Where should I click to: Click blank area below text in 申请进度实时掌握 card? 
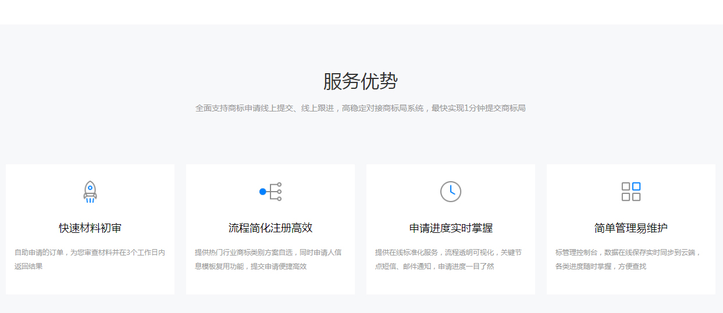coord(451,283)
